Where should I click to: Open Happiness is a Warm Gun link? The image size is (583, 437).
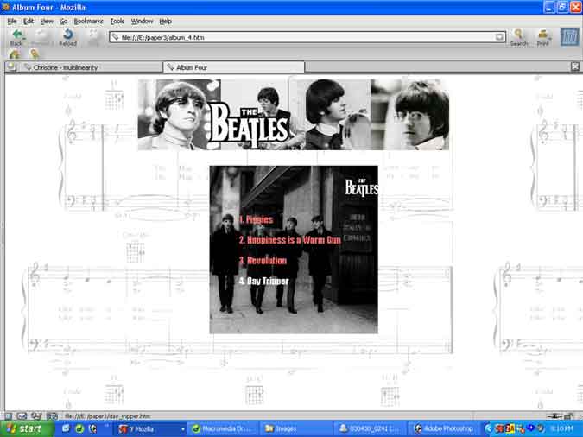tap(289, 240)
